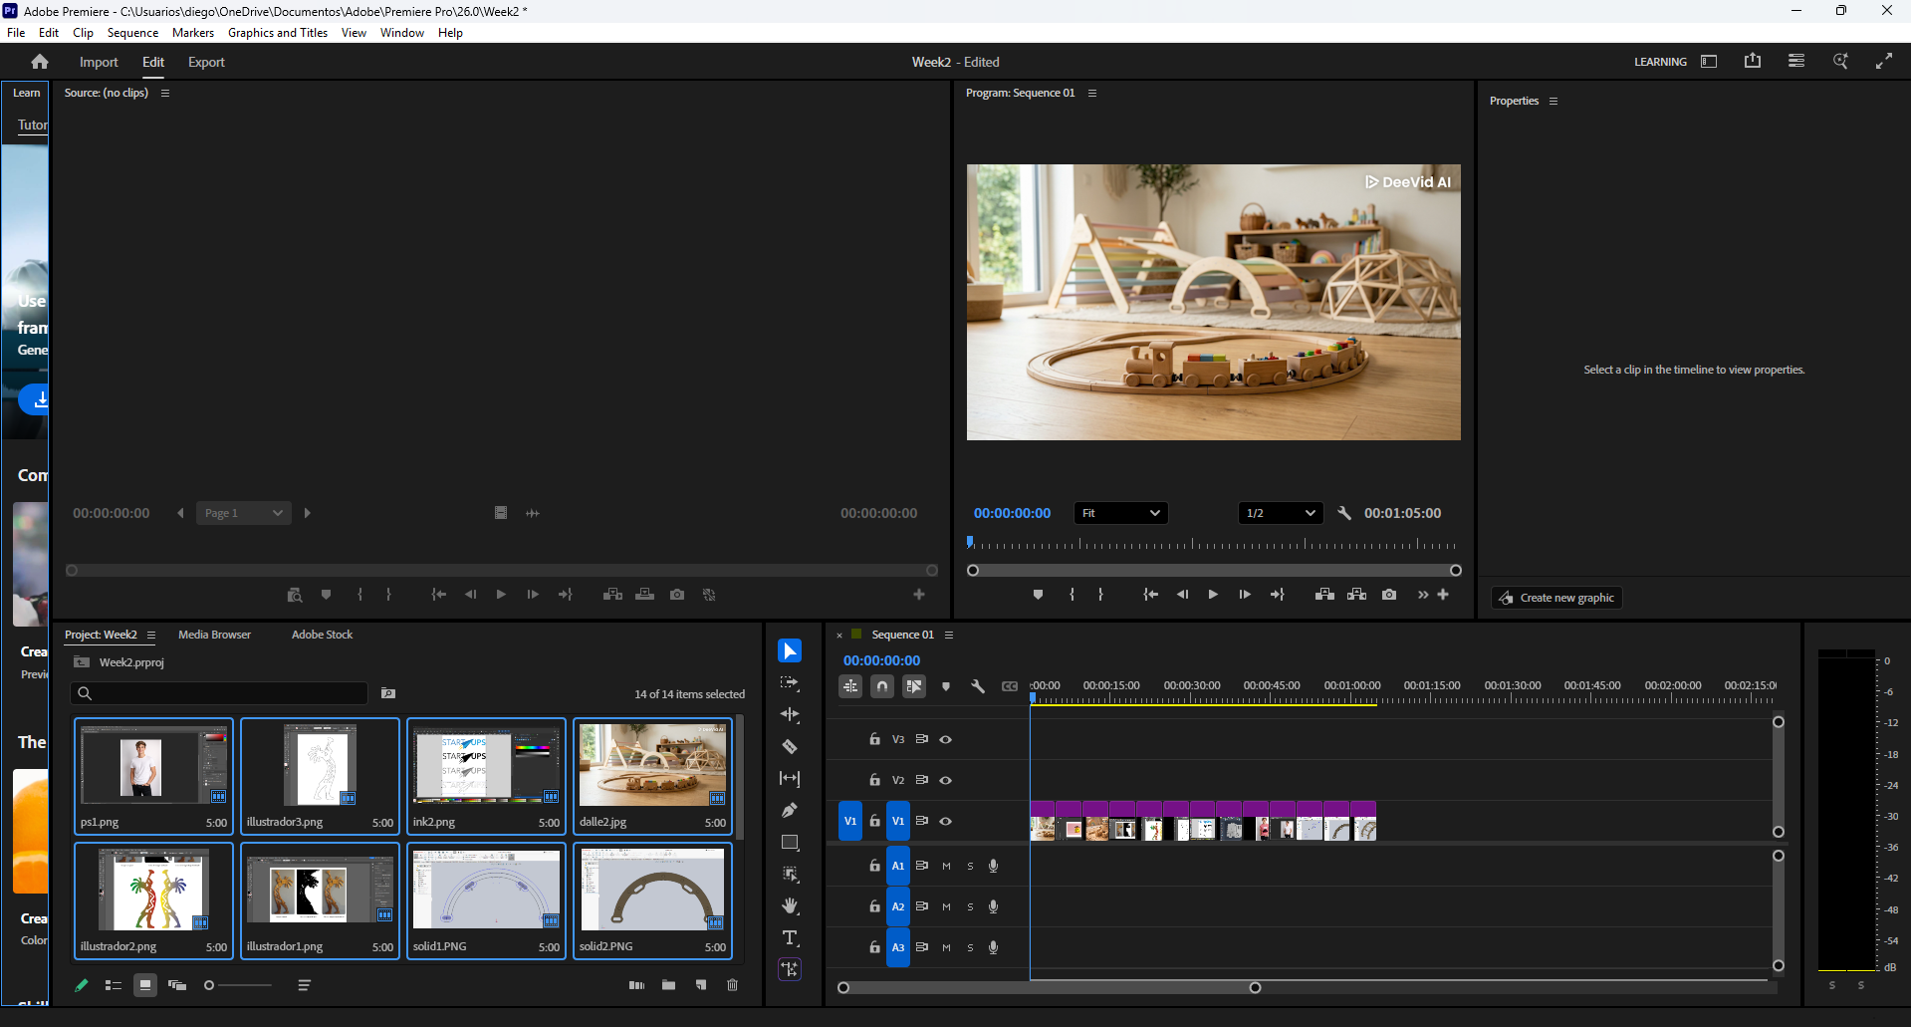
Task: Select the Razor tool
Action: [x=790, y=746]
